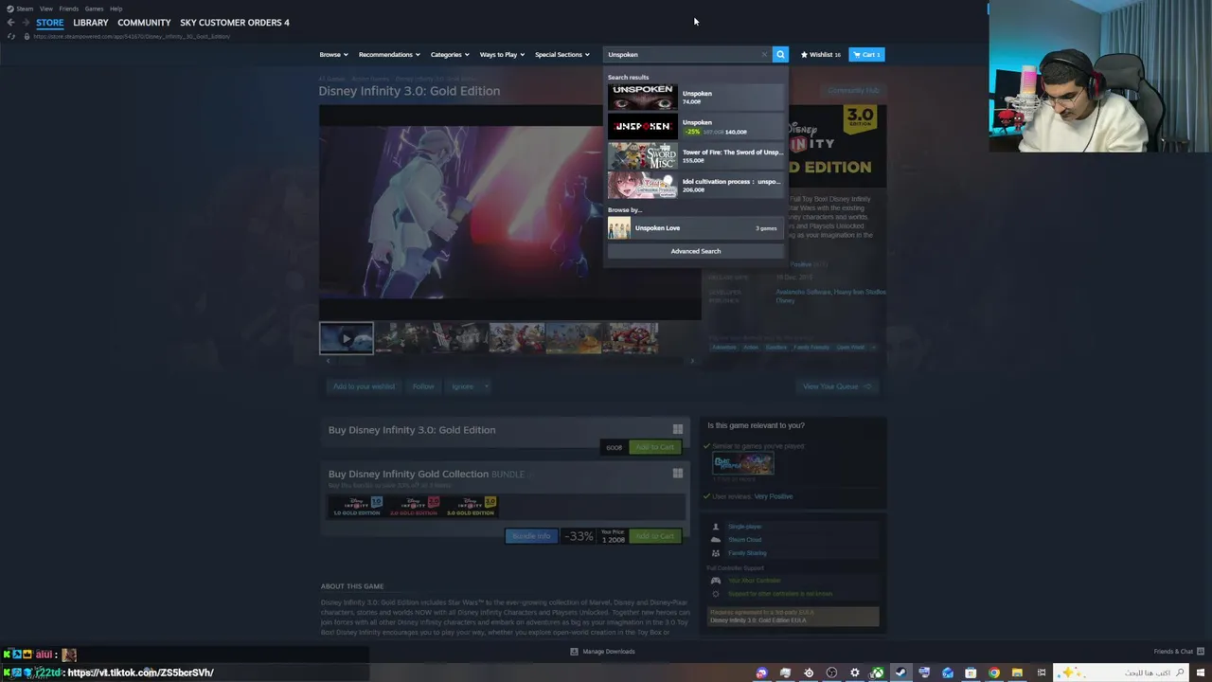
Task: Open Google Chrome in taskbar
Action: click(x=993, y=673)
